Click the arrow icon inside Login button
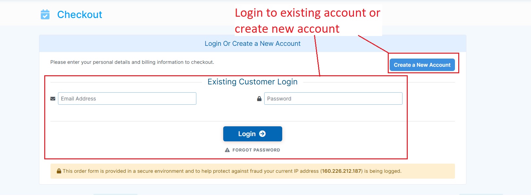The height and width of the screenshot is (196, 531). (x=263, y=134)
